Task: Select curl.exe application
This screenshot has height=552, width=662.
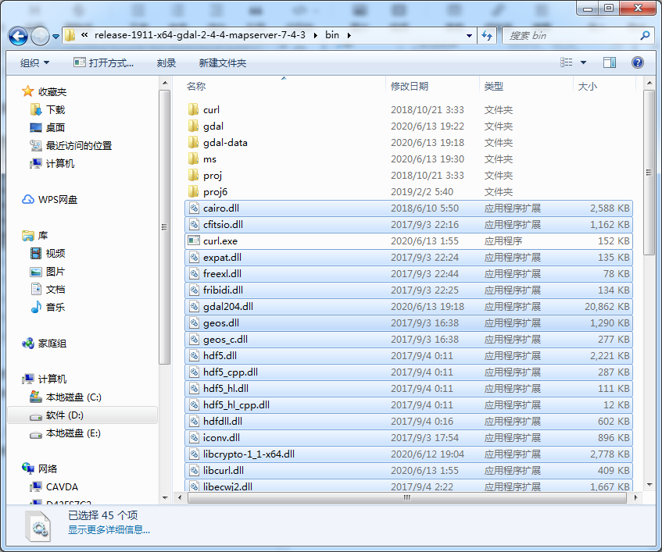Action: click(409, 240)
